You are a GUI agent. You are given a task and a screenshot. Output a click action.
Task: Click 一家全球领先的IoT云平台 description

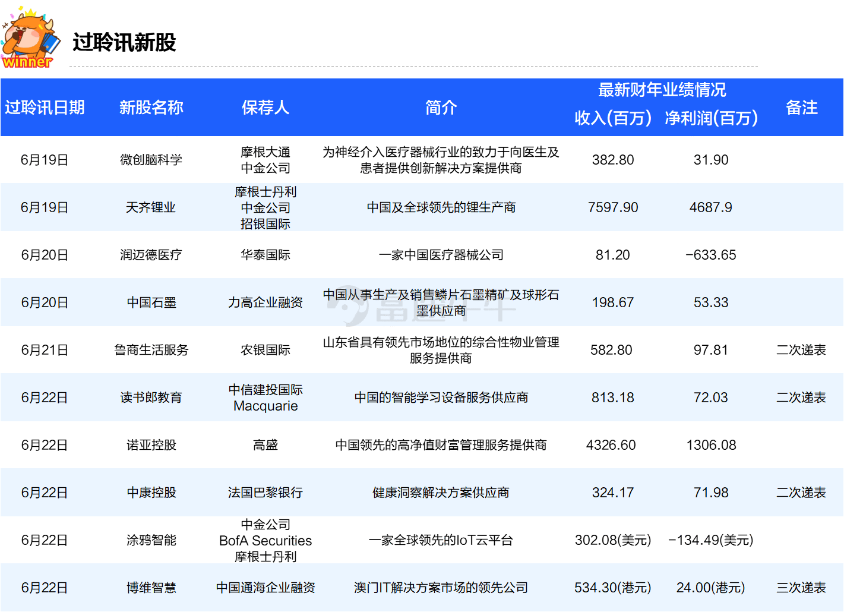(441, 540)
